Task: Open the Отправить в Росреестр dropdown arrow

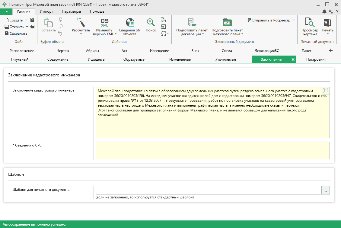Action: click(x=294, y=20)
